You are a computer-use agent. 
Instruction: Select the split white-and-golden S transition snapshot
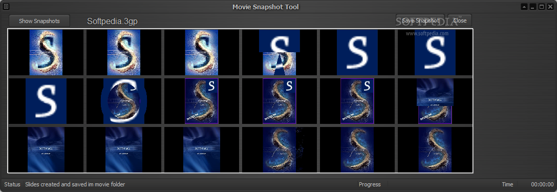pyautogui.click(x=279, y=52)
